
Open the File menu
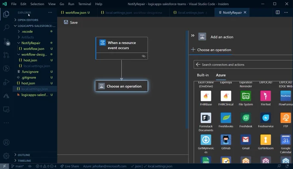(14, 4)
